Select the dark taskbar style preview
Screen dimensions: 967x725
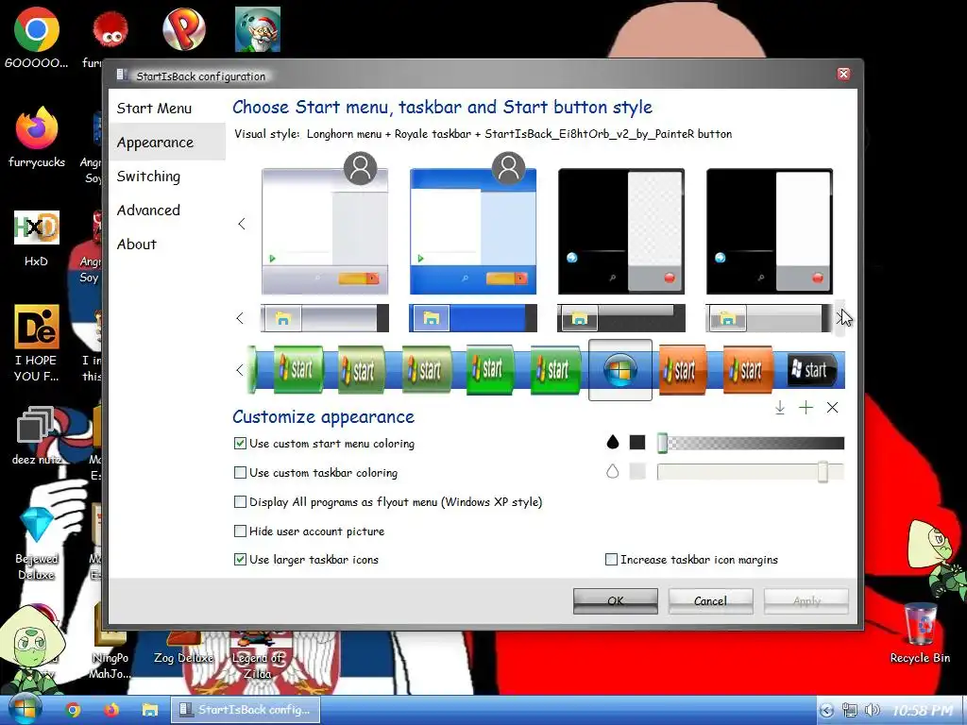click(621, 318)
